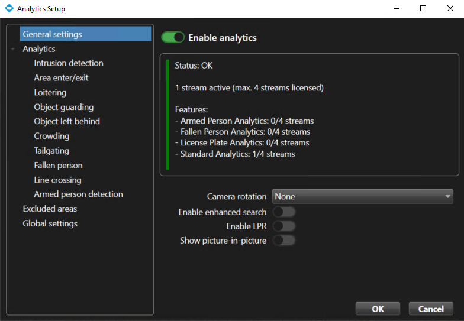This screenshot has width=464, height=321.
Task: Open the Camera rotation dropdown
Action: click(362, 196)
